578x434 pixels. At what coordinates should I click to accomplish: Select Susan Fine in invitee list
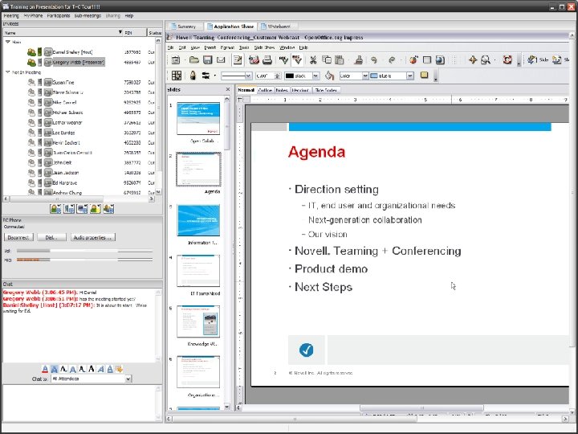tap(63, 82)
